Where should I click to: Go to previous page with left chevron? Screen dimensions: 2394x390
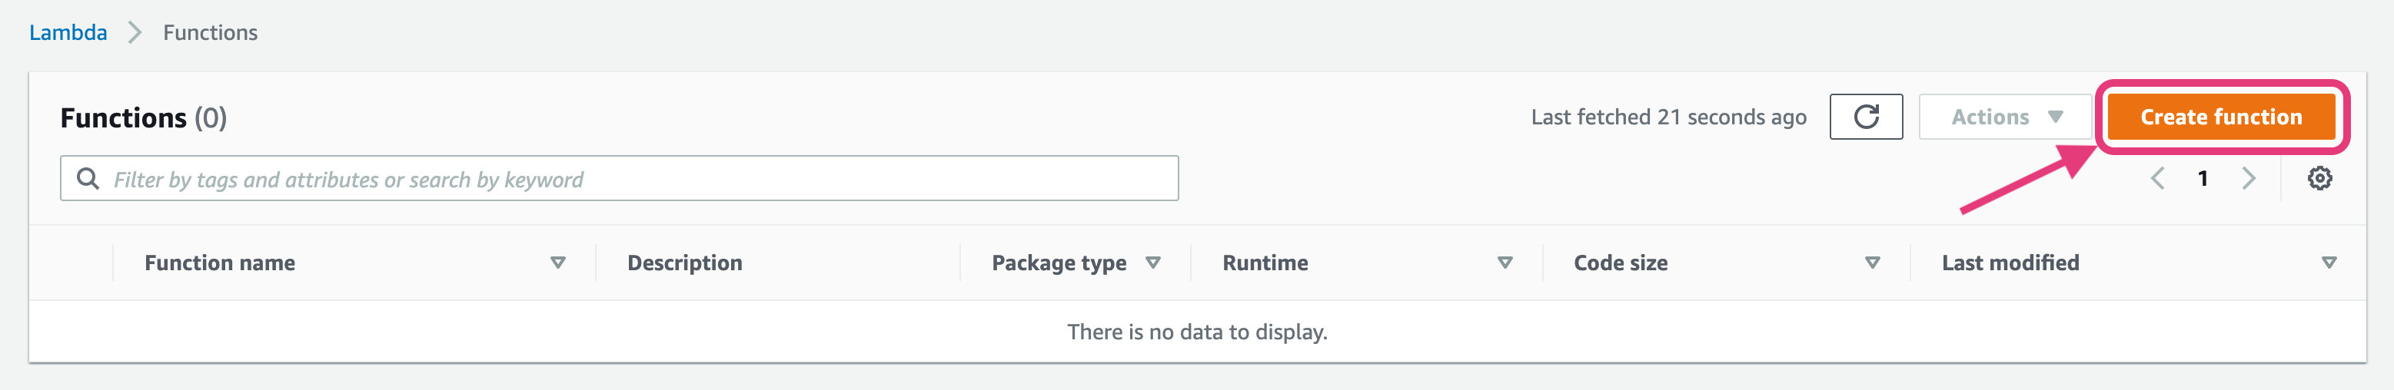pos(2157,178)
